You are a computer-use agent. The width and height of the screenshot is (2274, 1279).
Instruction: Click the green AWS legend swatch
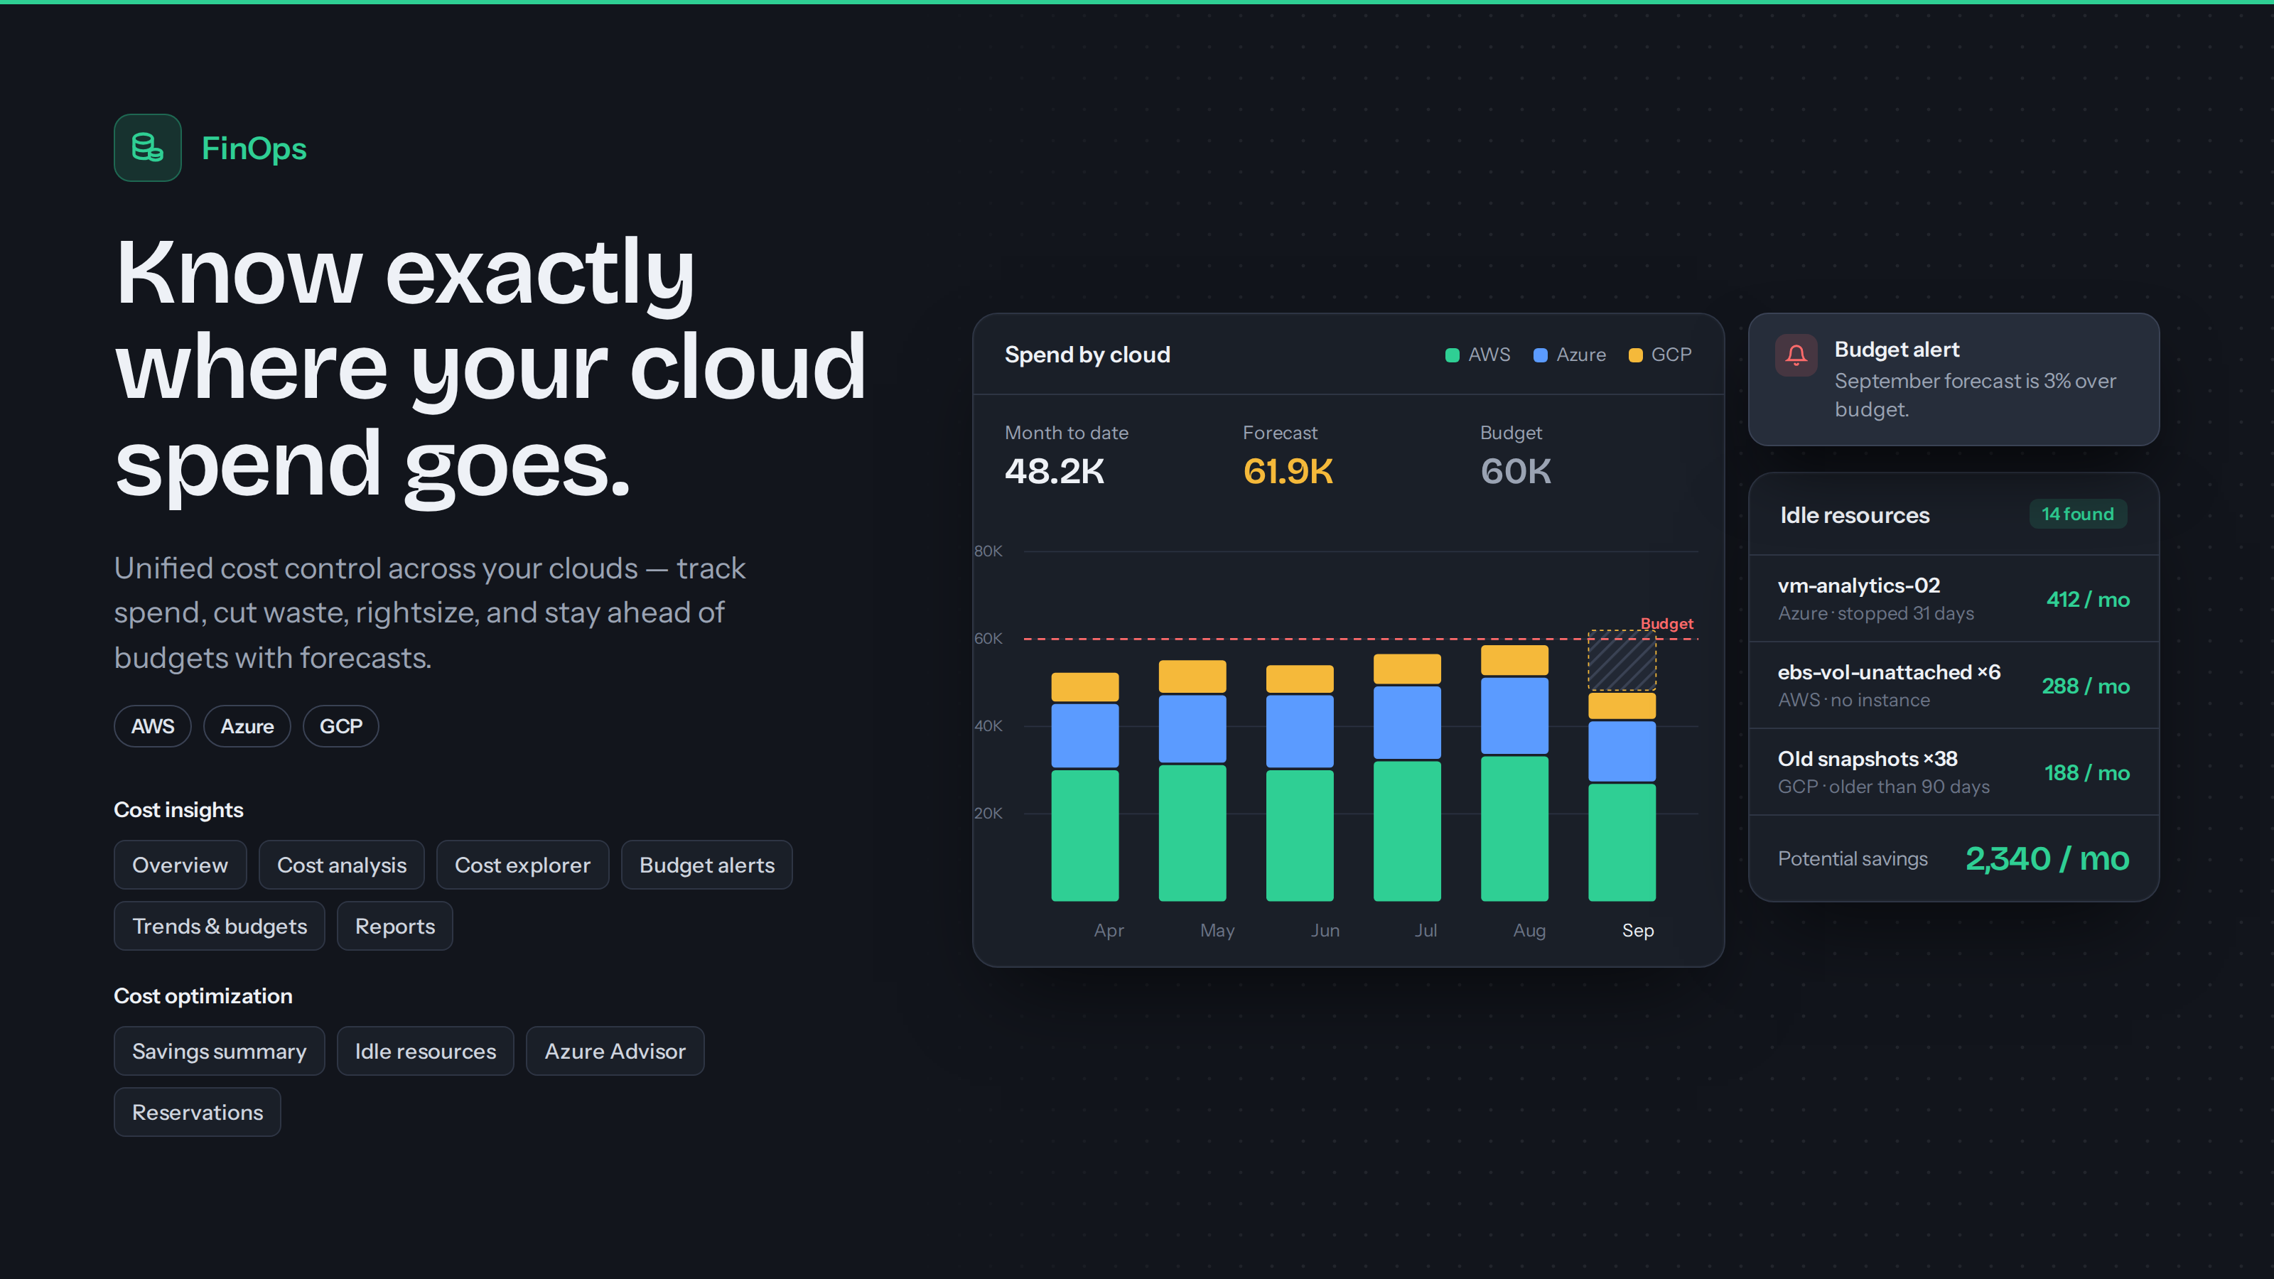[x=1452, y=355]
